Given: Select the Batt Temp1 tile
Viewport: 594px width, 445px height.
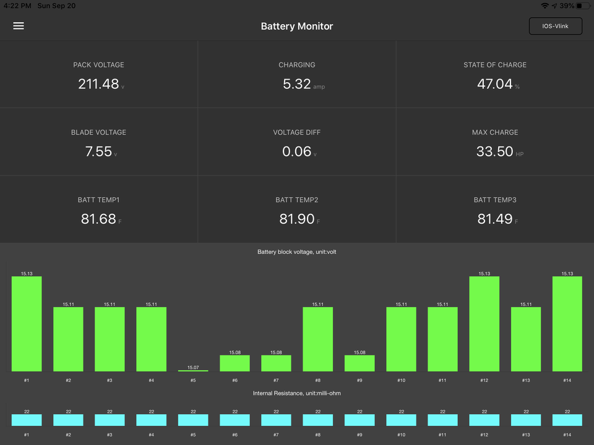Looking at the screenshot, I should coord(99,210).
